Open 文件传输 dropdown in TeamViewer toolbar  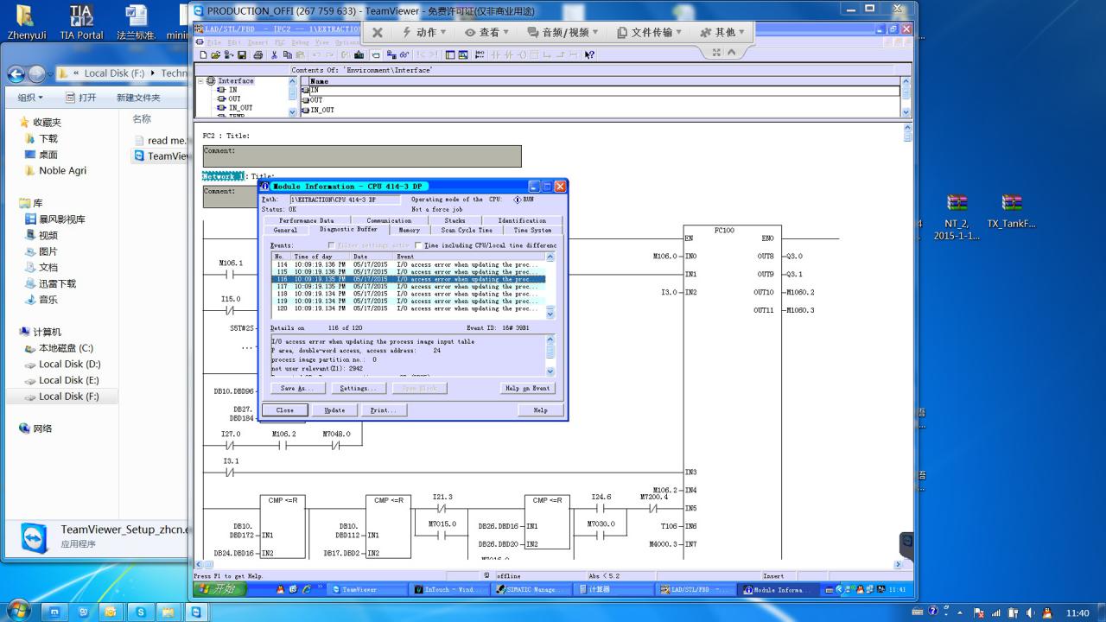(650, 32)
